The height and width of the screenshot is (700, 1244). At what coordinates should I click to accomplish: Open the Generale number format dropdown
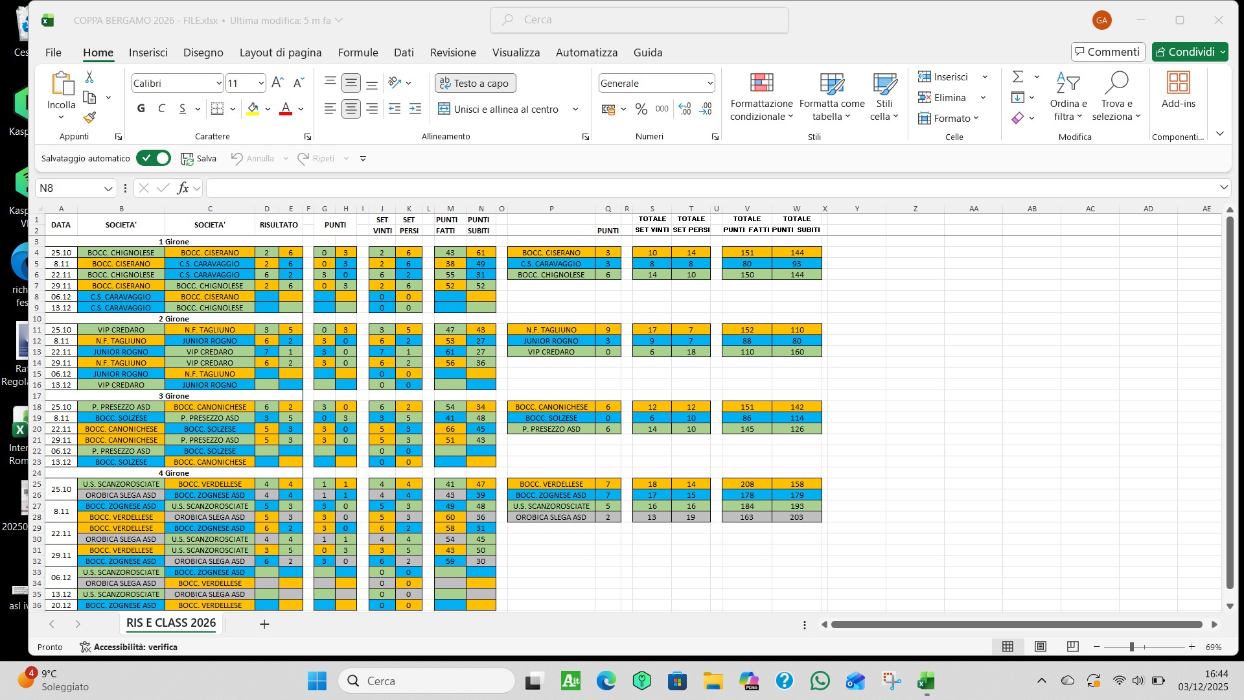click(x=709, y=83)
